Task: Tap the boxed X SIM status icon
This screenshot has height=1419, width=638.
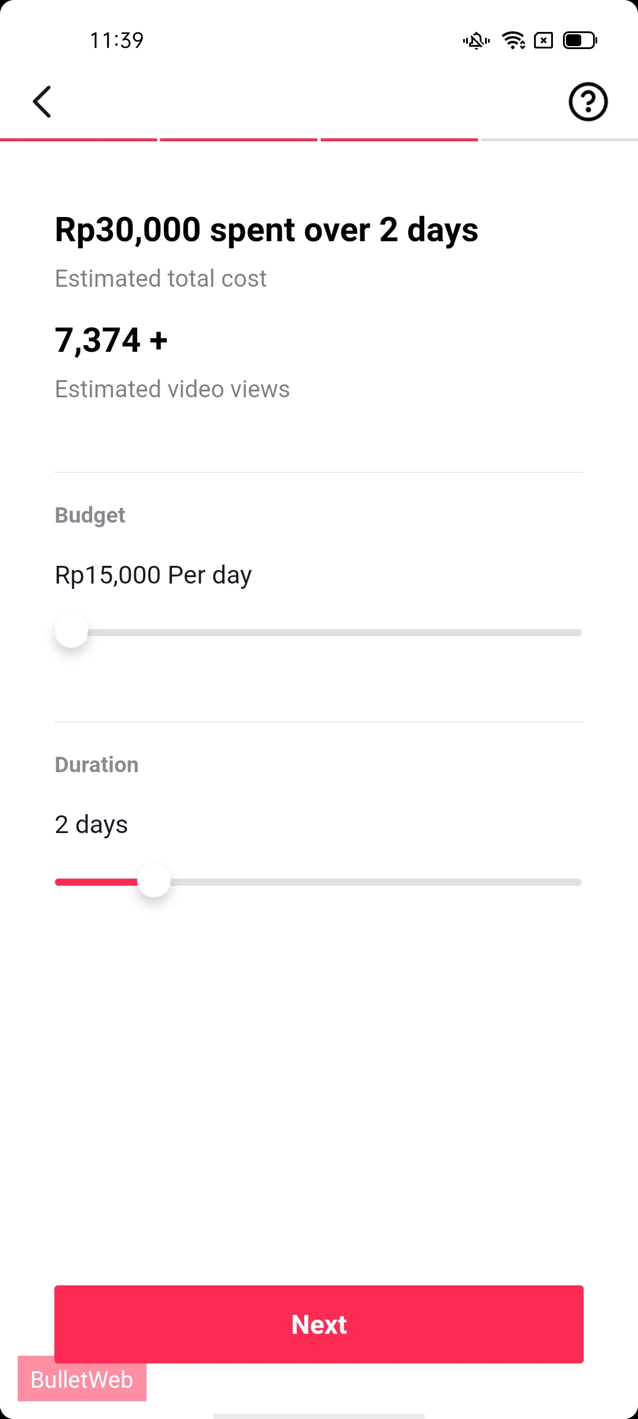Action: click(543, 41)
